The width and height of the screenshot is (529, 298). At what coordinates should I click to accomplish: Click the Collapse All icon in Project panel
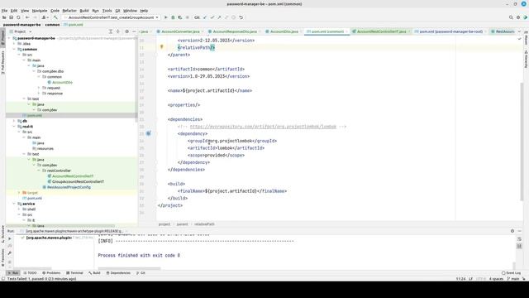(x=117, y=31)
